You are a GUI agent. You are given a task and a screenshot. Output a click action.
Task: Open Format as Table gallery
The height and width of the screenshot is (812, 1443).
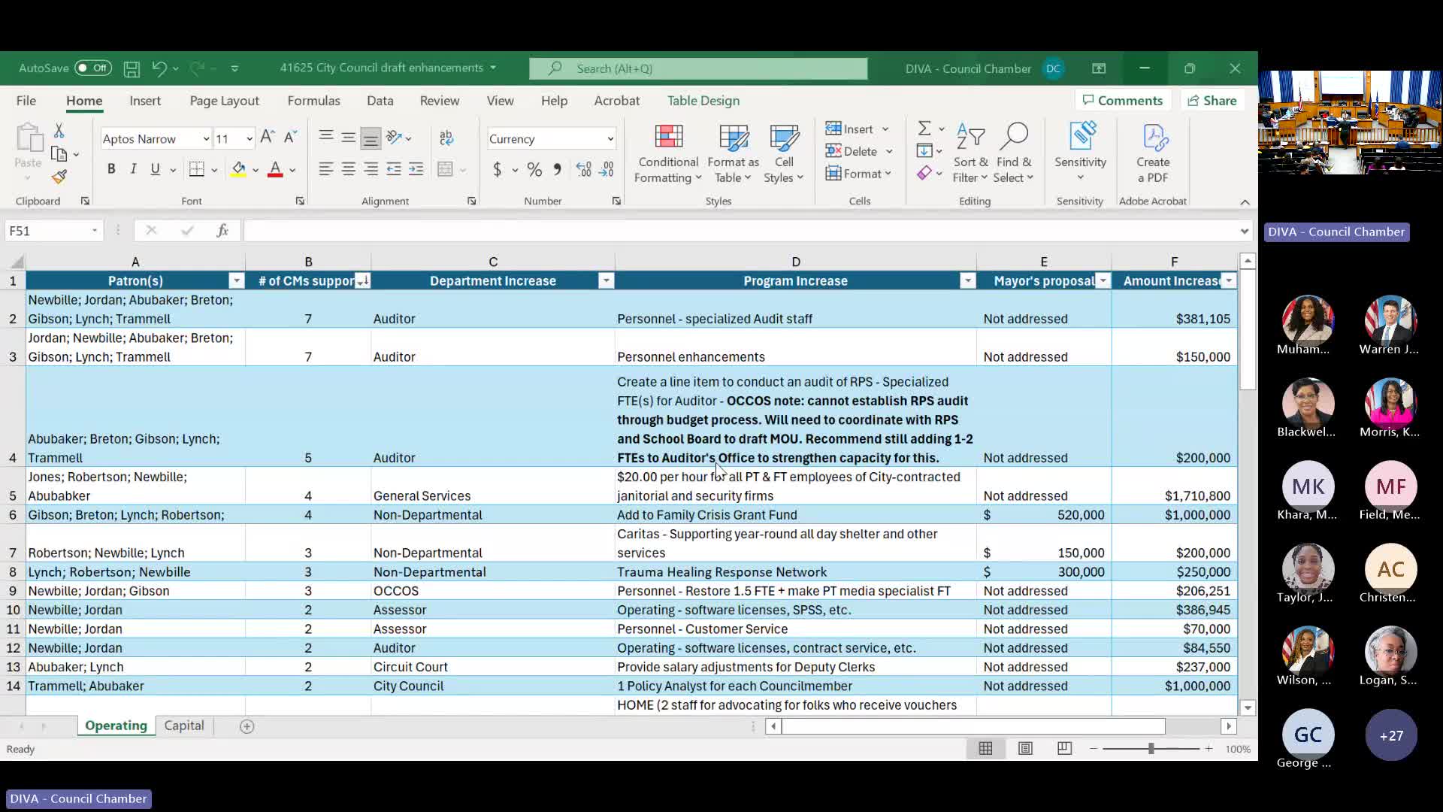(733, 154)
